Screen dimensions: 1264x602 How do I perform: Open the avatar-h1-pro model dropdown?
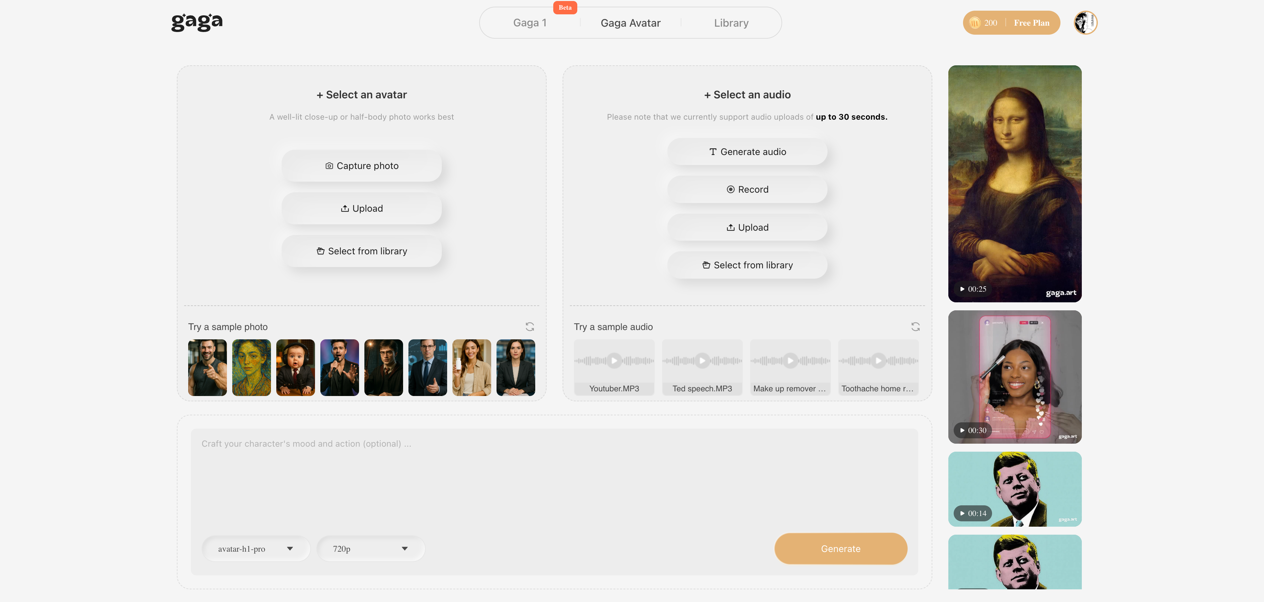[x=256, y=549]
